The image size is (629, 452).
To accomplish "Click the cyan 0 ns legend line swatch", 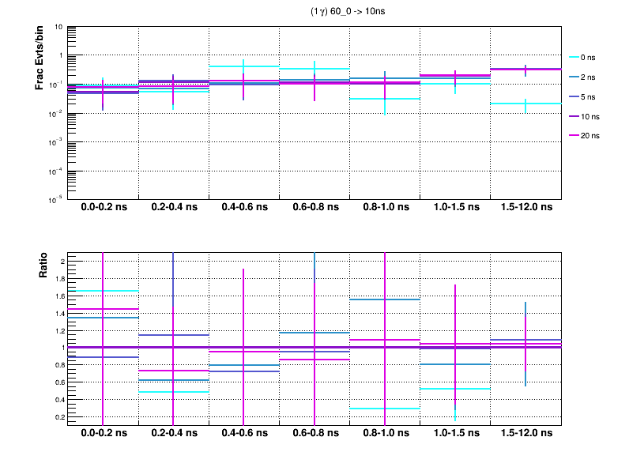I will [x=574, y=58].
